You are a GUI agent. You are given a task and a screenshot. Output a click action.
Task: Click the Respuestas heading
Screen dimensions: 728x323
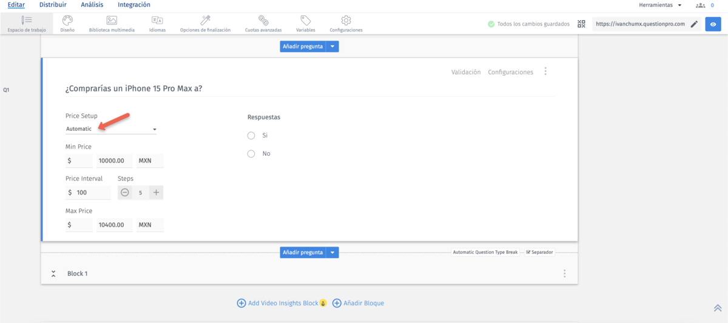264,117
